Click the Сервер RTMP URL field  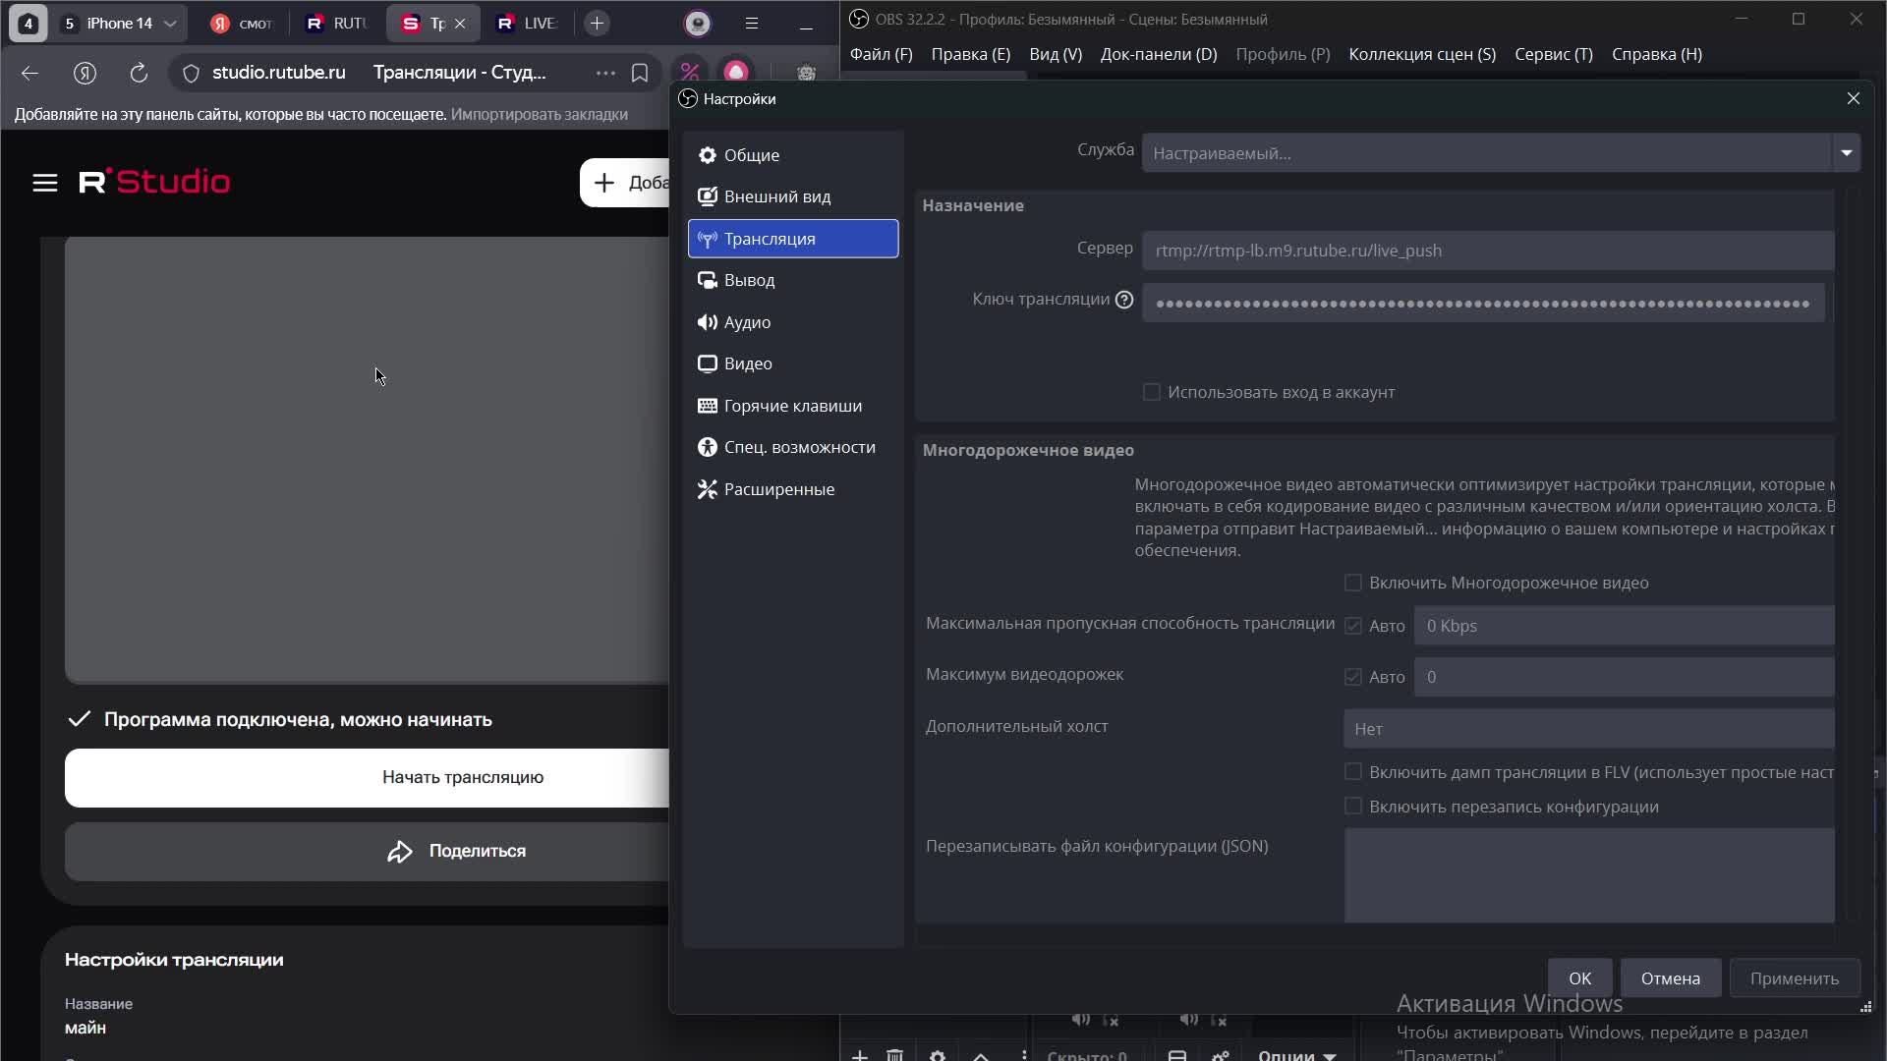click(1488, 251)
